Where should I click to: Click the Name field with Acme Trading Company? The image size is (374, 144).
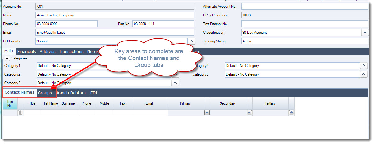click(115, 15)
